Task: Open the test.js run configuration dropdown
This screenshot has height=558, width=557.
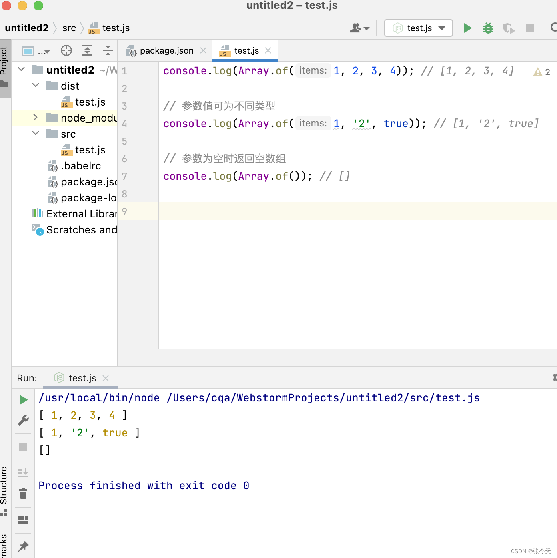Action: click(419, 28)
